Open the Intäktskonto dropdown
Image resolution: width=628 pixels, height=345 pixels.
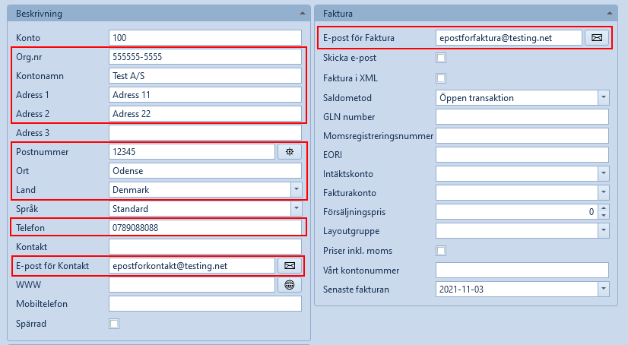tap(603, 174)
